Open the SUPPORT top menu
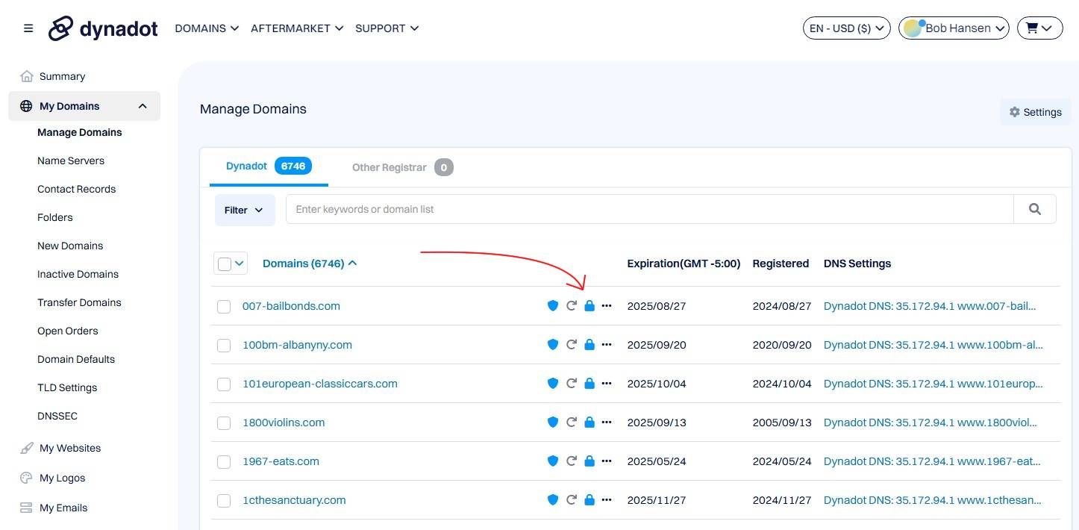 (x=387, y=28)
